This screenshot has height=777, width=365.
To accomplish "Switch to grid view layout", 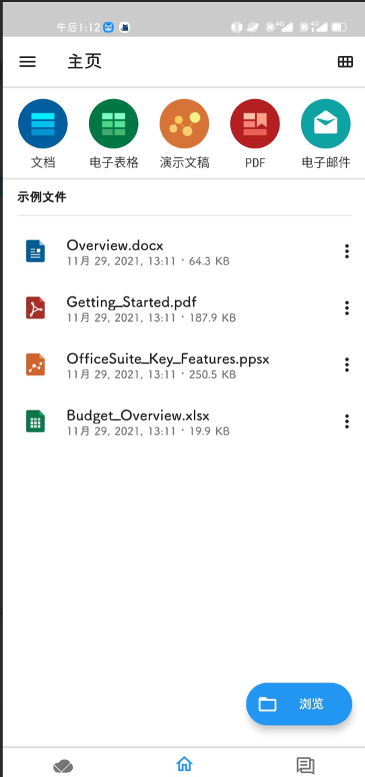I will [345, 61].
